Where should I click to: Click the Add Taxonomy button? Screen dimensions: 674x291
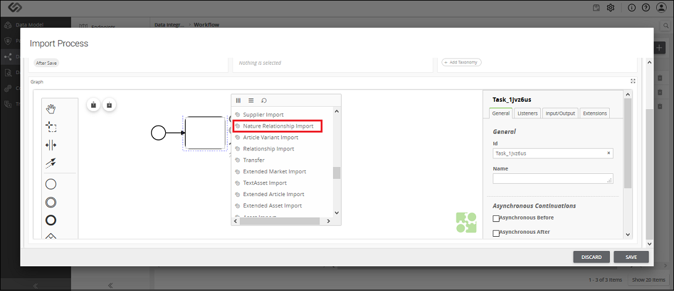[462, 62]
